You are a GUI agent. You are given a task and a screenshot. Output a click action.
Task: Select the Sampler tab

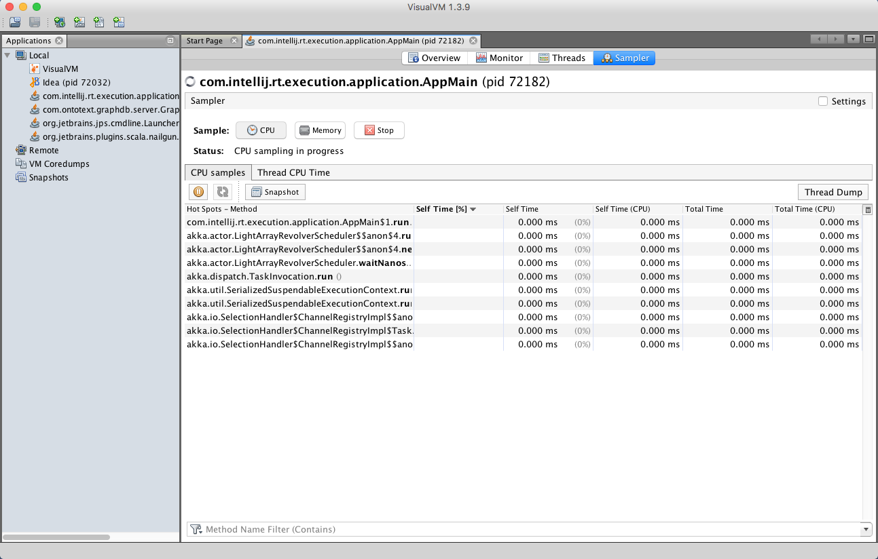[x=625, y=58]
